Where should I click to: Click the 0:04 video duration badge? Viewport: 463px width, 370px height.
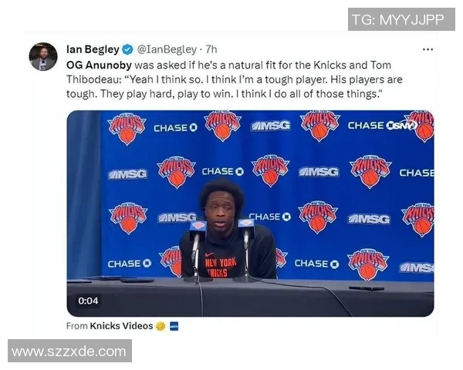coord(88,301)
